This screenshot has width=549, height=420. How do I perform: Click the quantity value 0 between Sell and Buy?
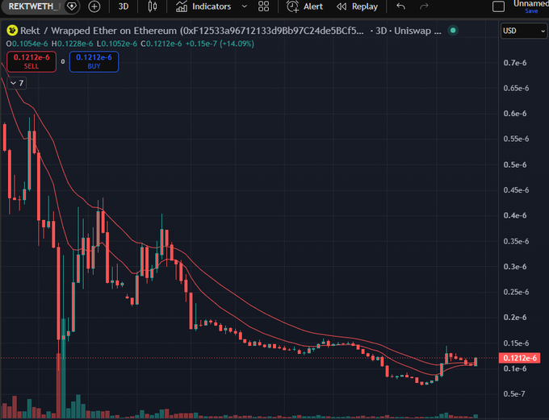pyautogui.click(x=63, y=61)
